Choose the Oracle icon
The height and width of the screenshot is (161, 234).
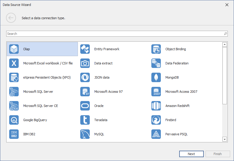coord(85,106)
